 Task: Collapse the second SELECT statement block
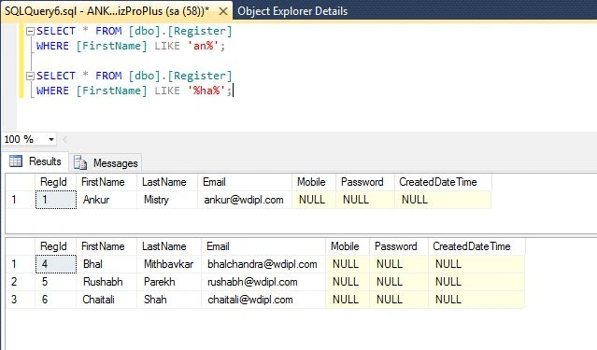tap(30, 77)
